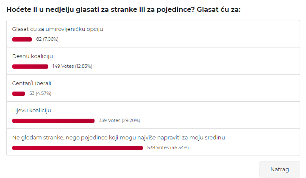
Task: Click the 'Lijevu koaliciju' option label
Action: coord(32,111)
